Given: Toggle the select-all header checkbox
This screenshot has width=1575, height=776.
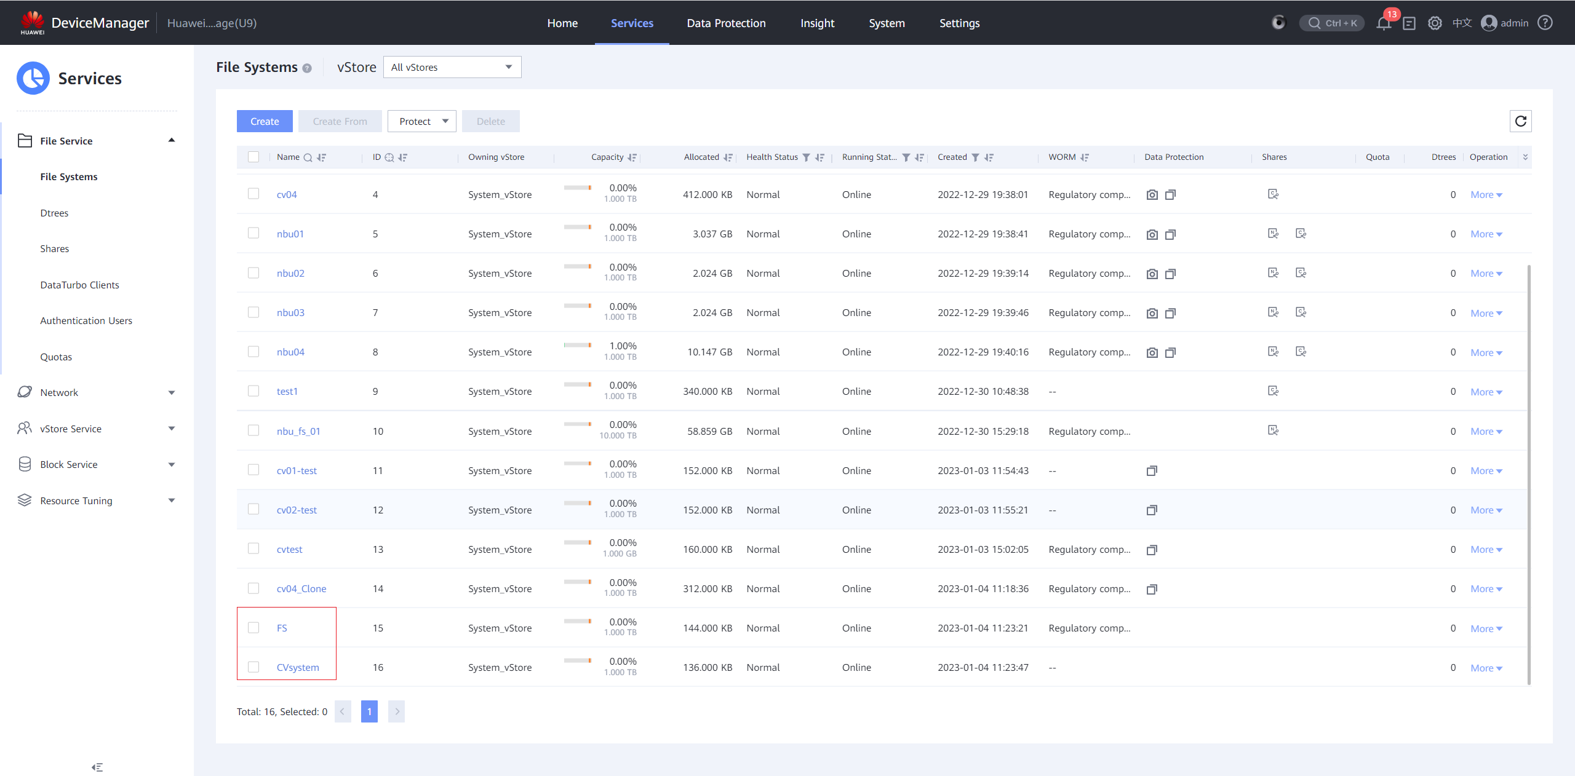Looking at the screenshot, I should pos(253,157).
